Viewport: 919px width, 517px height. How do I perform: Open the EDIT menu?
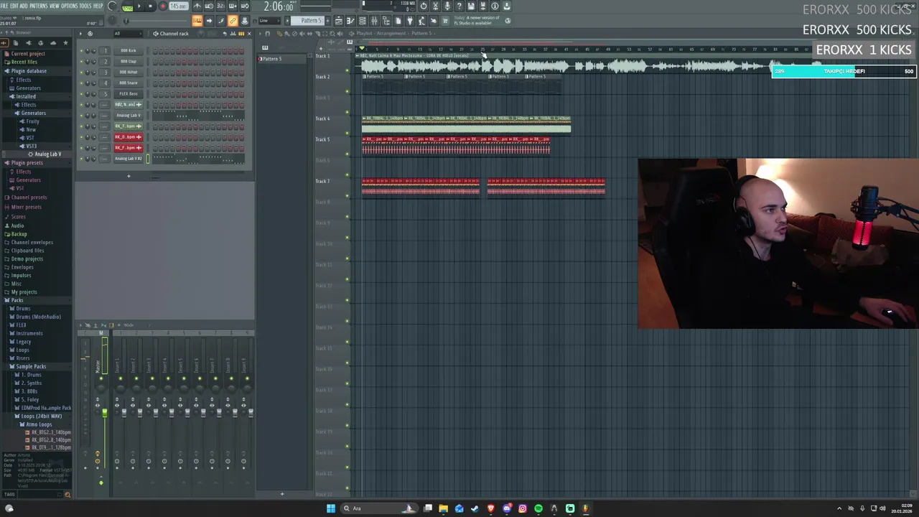click(x=14, y=6)
